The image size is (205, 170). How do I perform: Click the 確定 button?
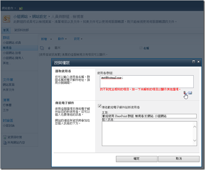pyautogui.click(x=137, y=159)
